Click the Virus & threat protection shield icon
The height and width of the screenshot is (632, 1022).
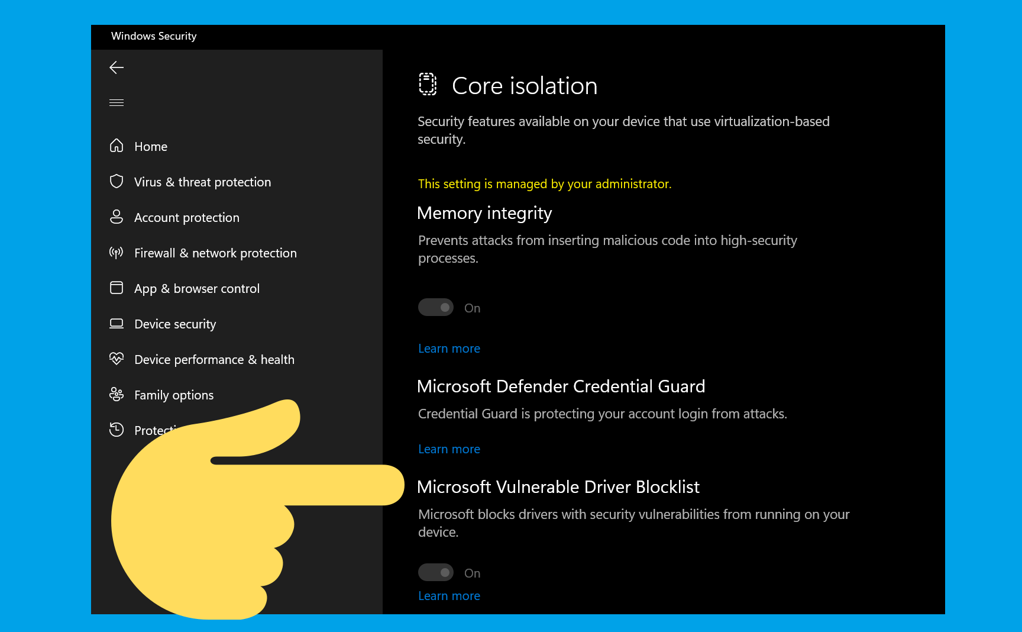tap(117, 181)
